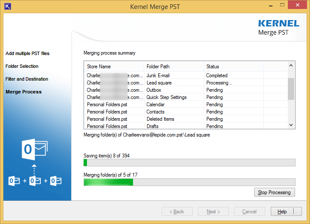Screen dimensions: 310x224
Task: Select the Outbox row
Action: click(185, 90)
